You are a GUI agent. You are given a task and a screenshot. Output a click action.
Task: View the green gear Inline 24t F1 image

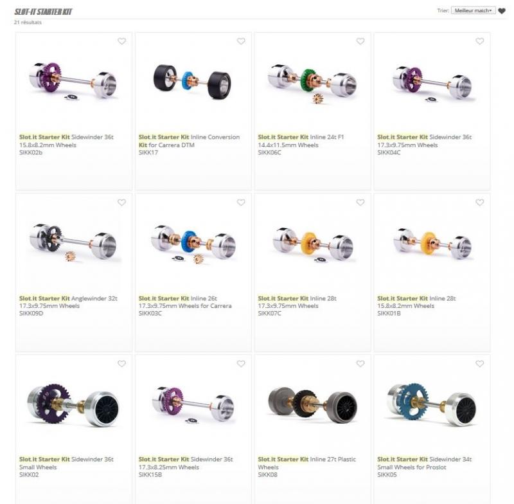point(312,84)
